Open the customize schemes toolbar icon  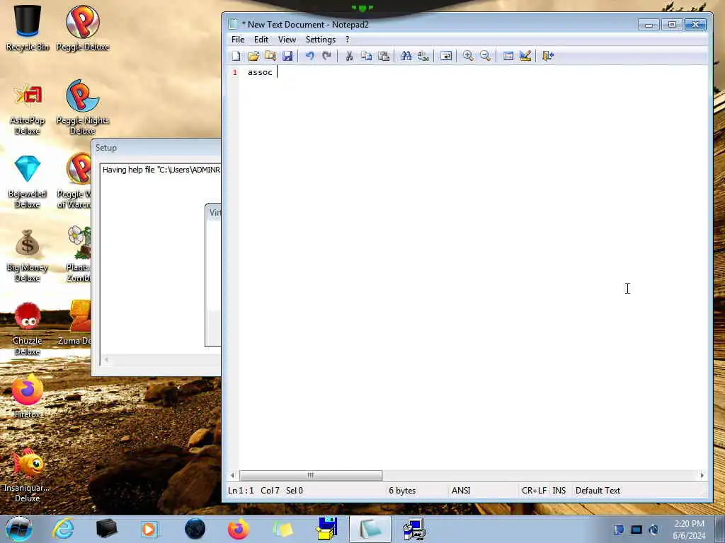click(525, 56)
